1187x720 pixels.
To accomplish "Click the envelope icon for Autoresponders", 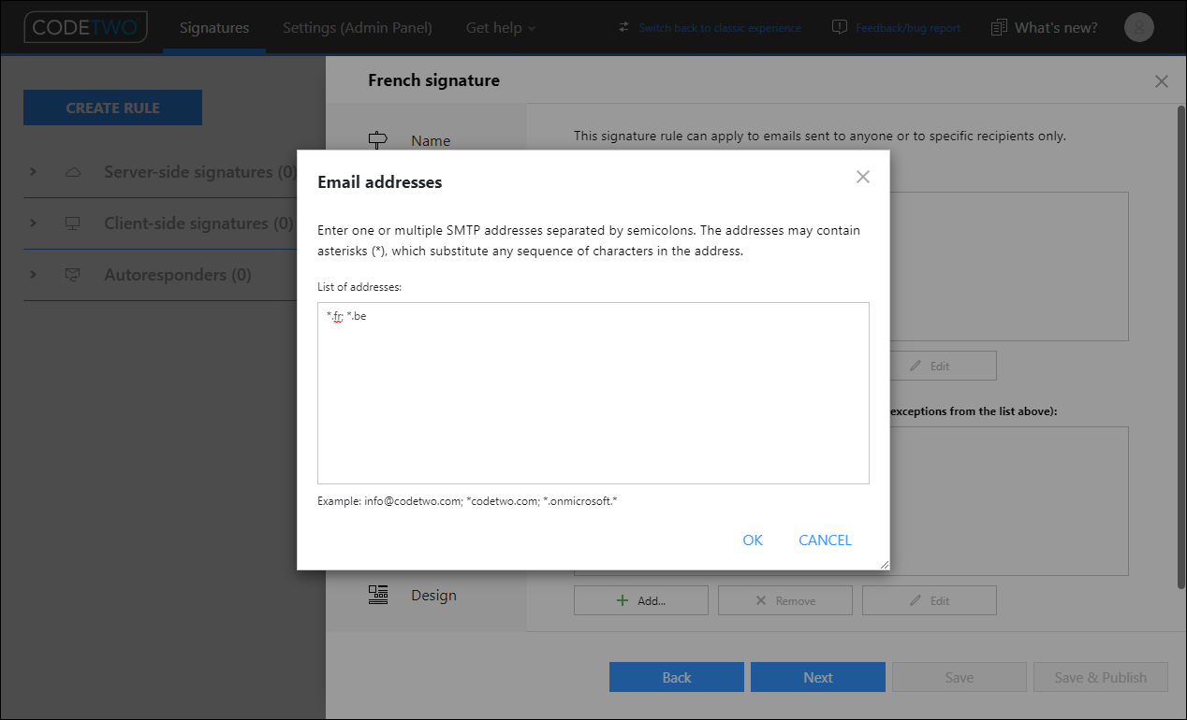I will pyautogui.click(x=72, y=275).
